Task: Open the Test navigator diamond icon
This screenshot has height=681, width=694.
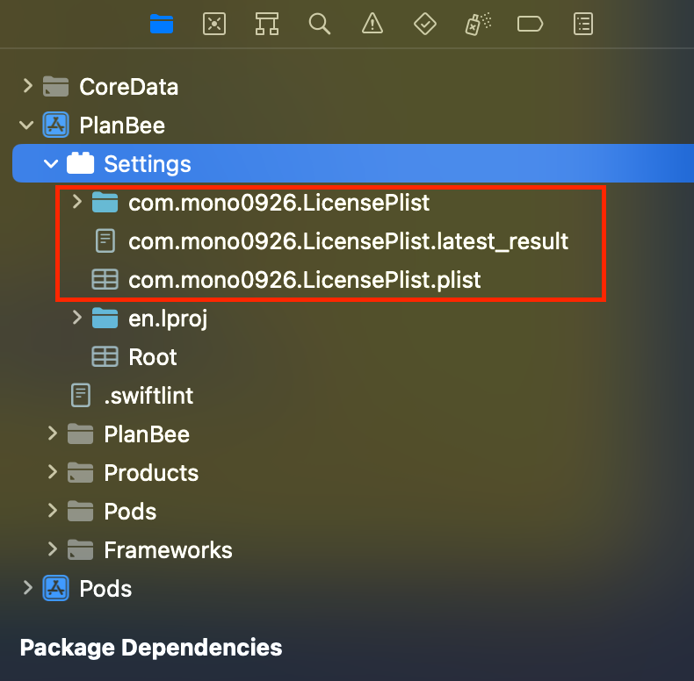Action: [x=425, y=24]
